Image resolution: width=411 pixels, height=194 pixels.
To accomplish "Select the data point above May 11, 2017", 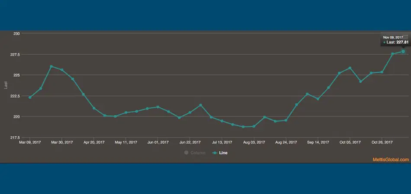I will [x=126, y=113].
